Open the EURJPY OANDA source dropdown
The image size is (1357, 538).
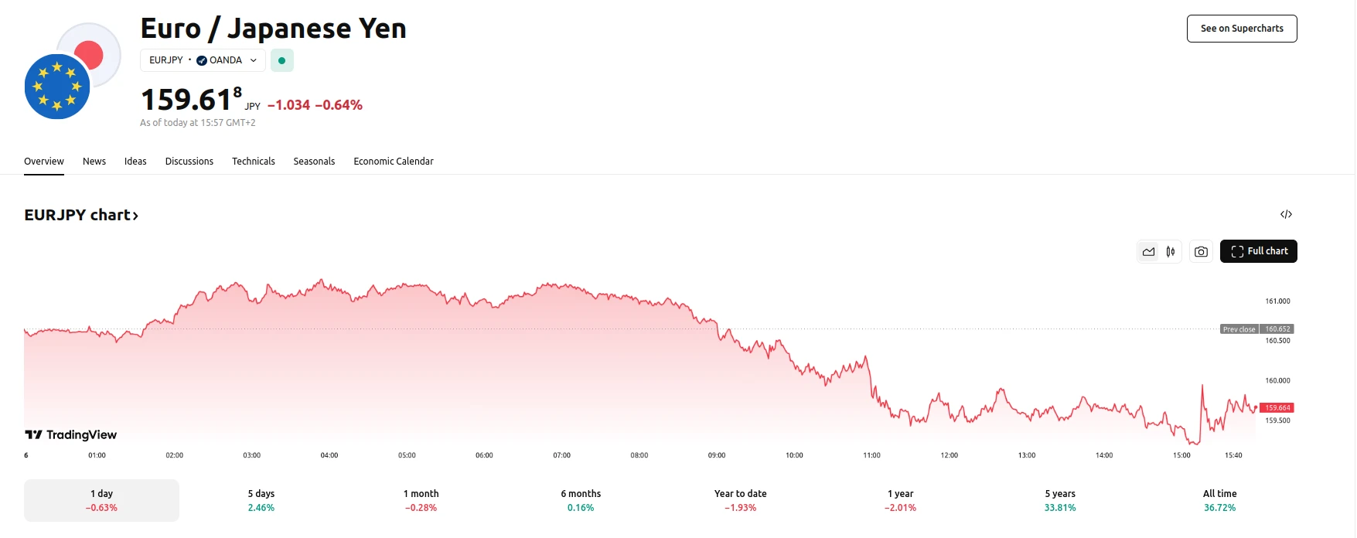pos(203,60)
